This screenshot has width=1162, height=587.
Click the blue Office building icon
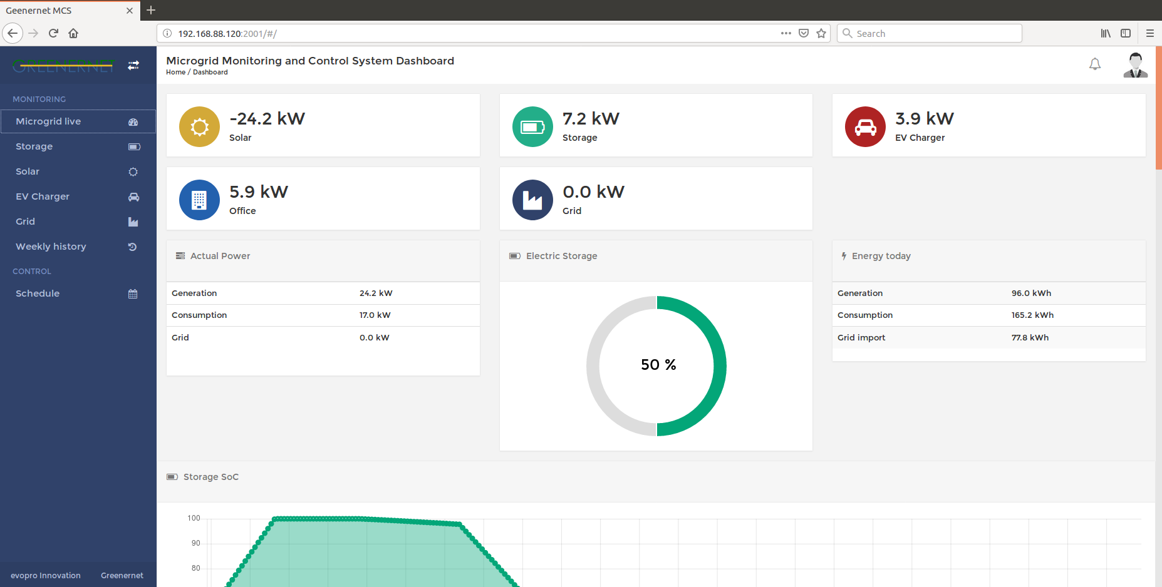199,200
